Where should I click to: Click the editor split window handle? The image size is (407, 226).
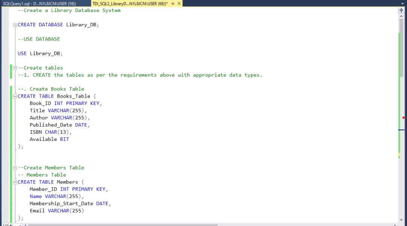coord(401,10)
